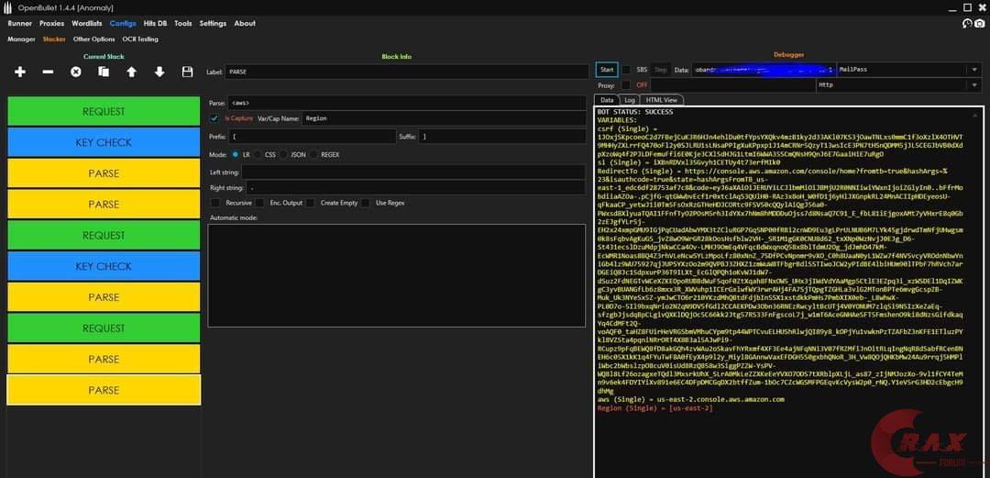The image size is (990, 478).
Task: Open the MailPass wordlist type dropdown
Action: [909, 70]
